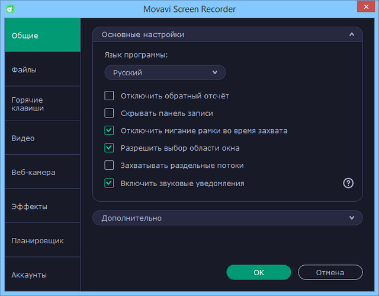Viewport: 379px width, 296px height.
Task: Switch to the 'Планировщик' tab
Action: pyautogui.click(x=43, y=241)
